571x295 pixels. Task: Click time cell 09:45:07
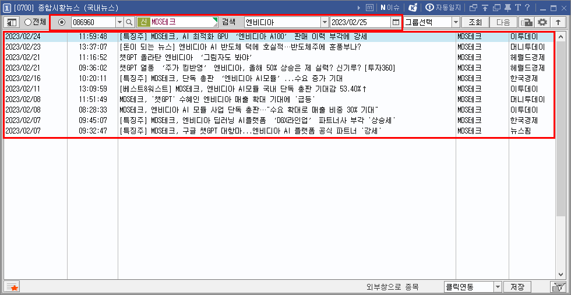[93, 120]
